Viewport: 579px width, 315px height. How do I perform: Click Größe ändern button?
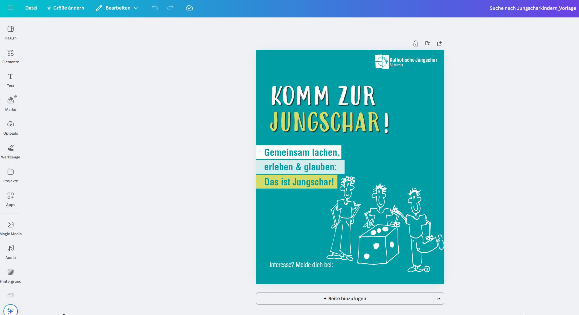point(66,8)
